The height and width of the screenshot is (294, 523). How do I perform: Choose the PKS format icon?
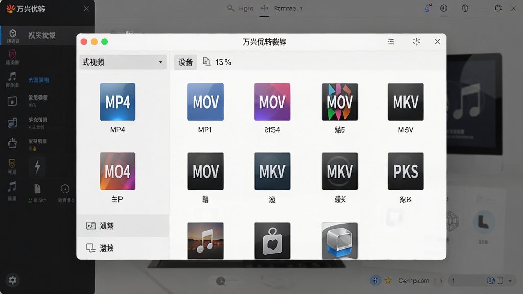point(406,171)
